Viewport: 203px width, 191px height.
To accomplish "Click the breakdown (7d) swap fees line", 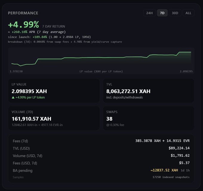I will tap(65, 42).
